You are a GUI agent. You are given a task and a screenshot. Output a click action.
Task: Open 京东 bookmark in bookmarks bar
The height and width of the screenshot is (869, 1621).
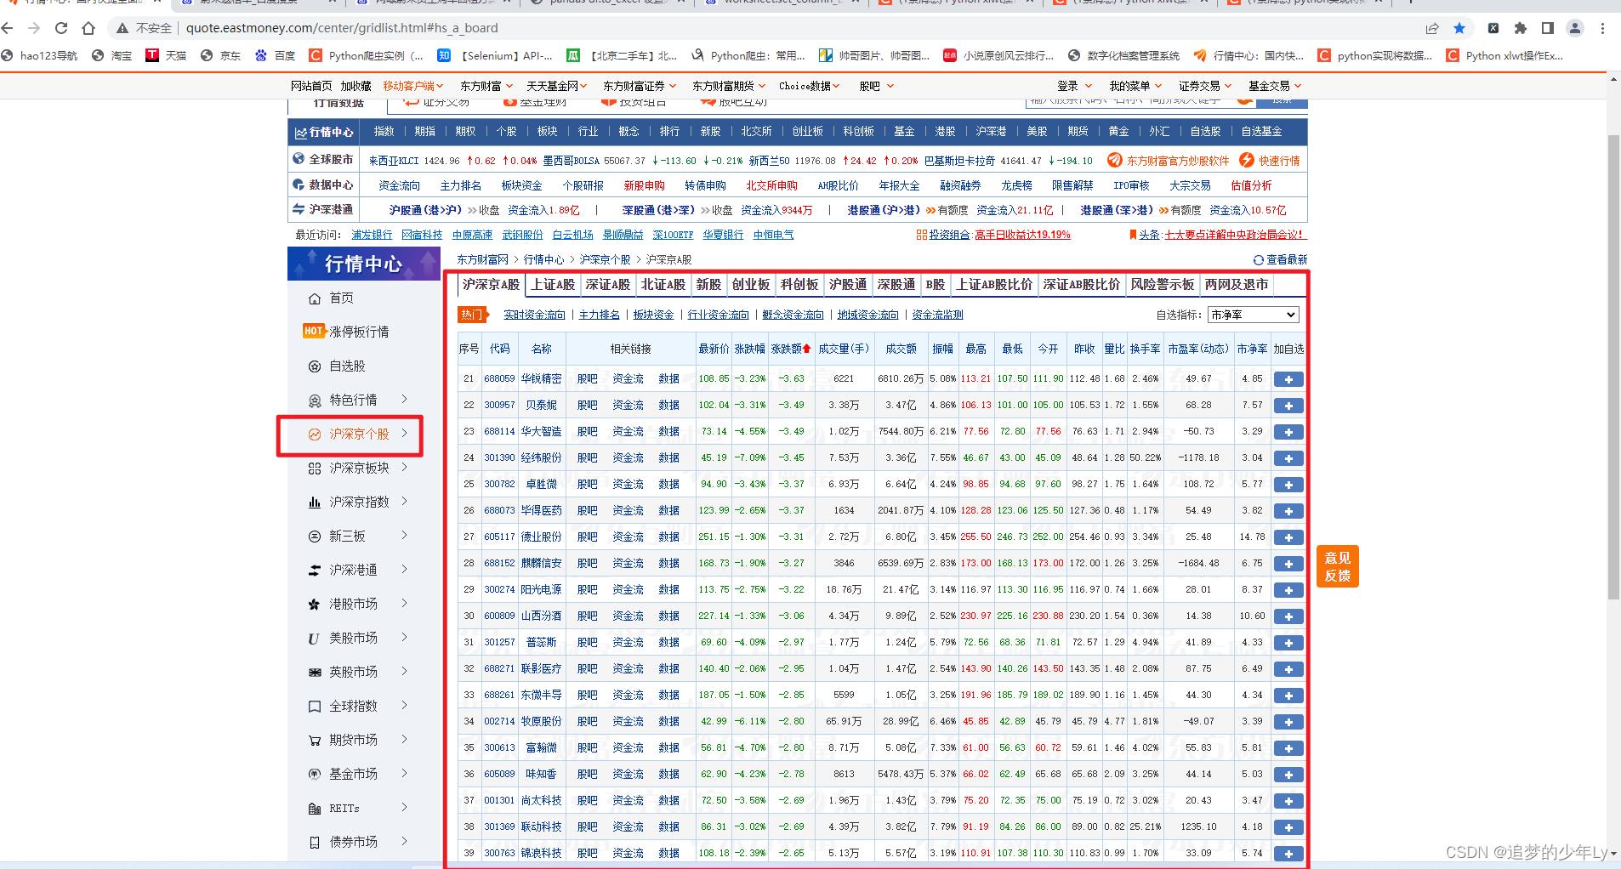(221, 55)
